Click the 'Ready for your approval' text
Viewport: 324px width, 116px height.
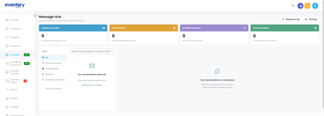pyautogui.click(x=193, y=41)
